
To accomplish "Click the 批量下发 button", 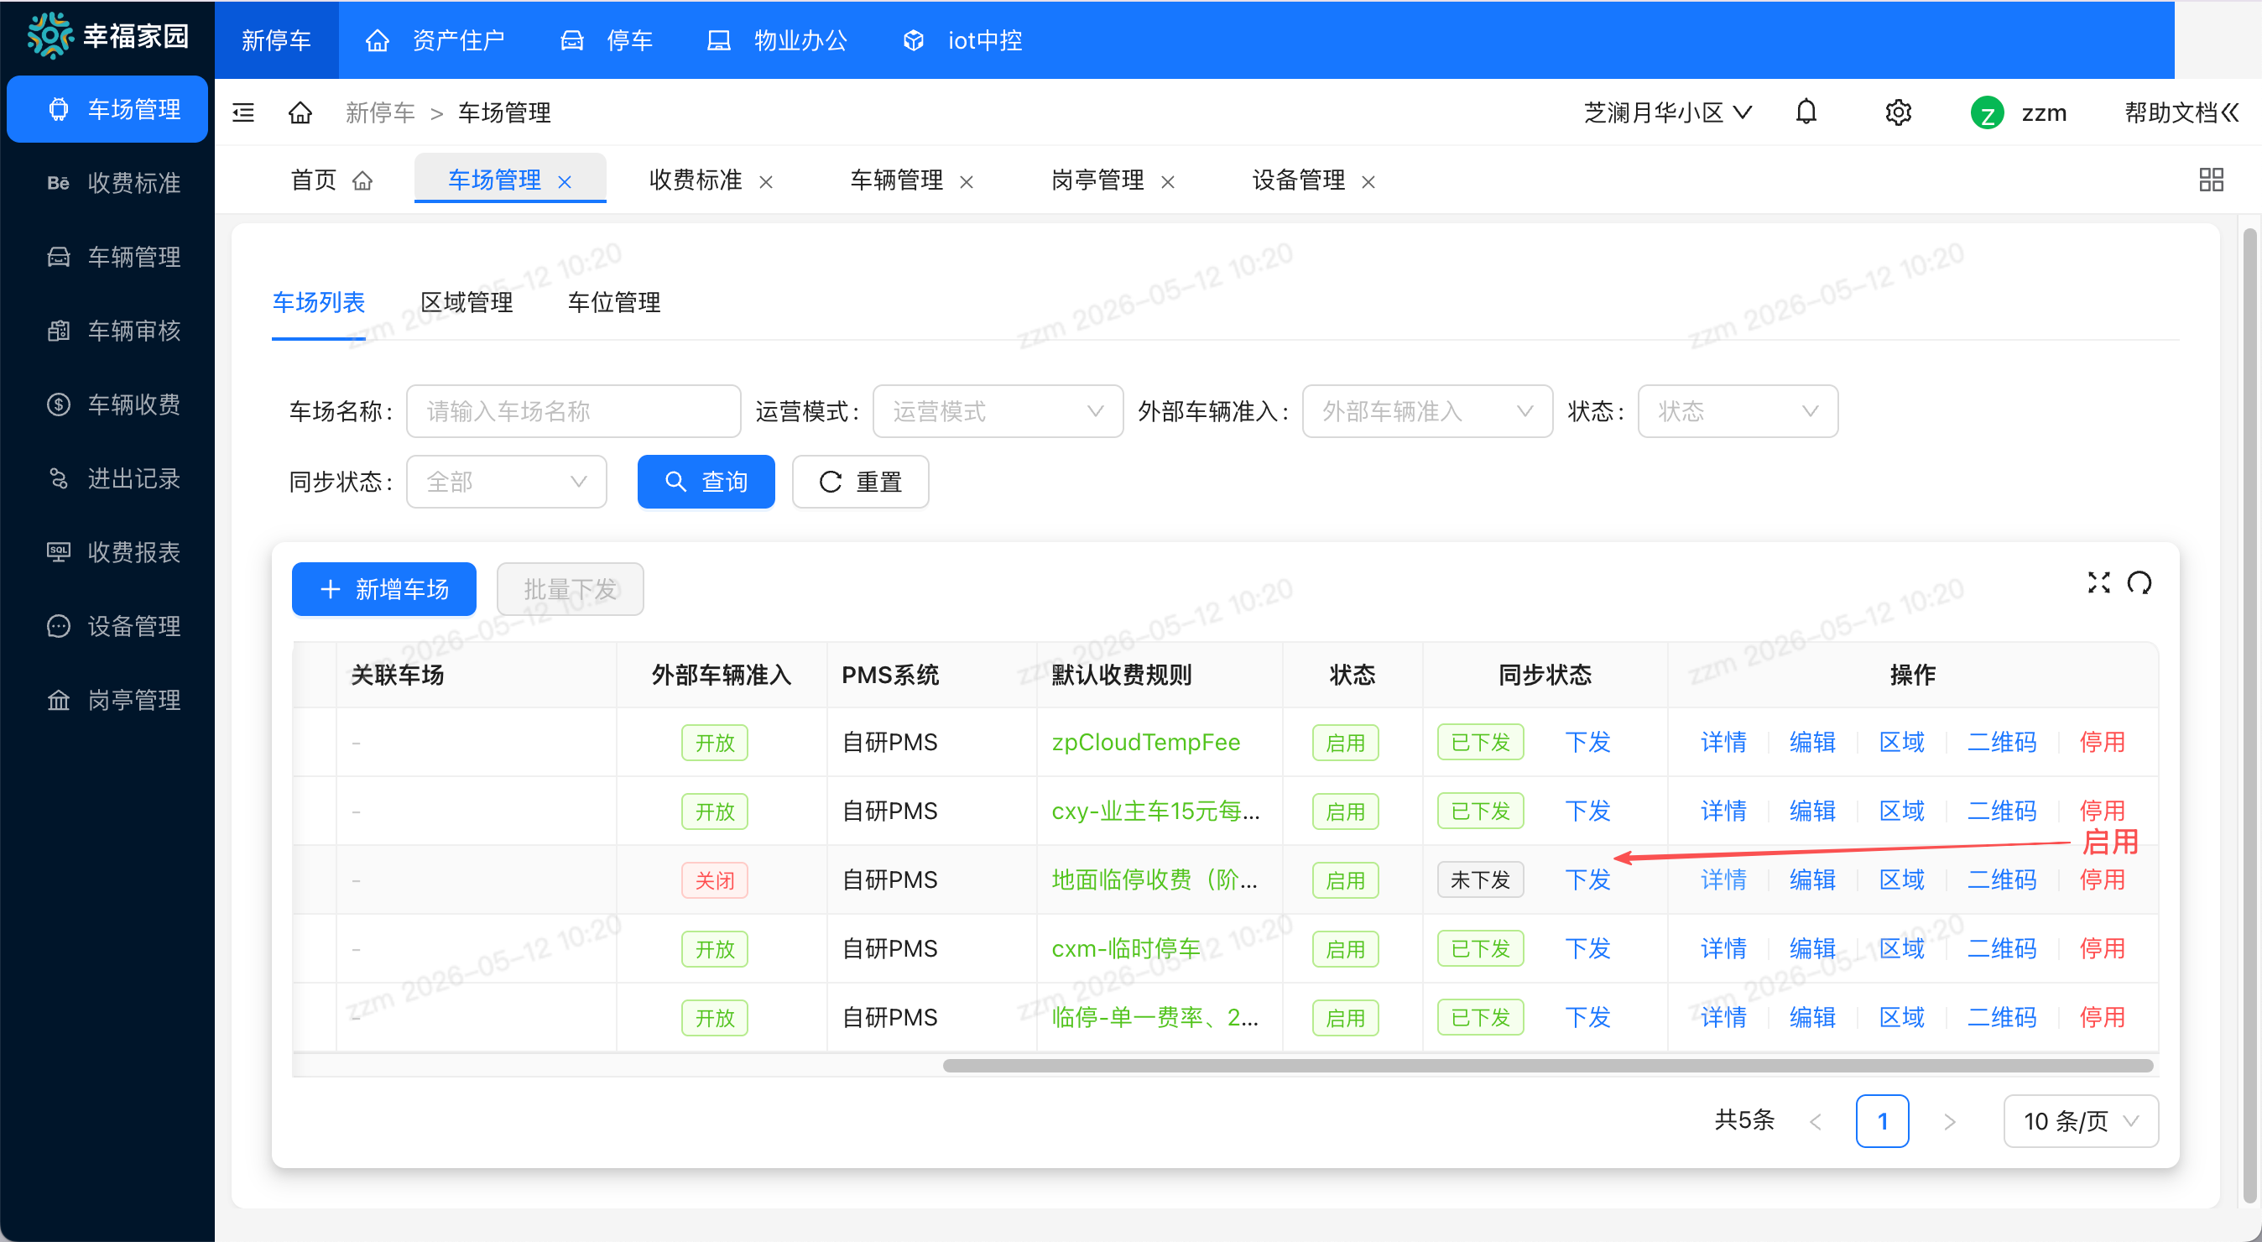I will click(570, 588).
